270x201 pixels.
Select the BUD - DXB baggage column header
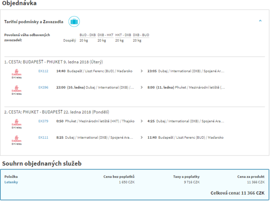[87, 35]
